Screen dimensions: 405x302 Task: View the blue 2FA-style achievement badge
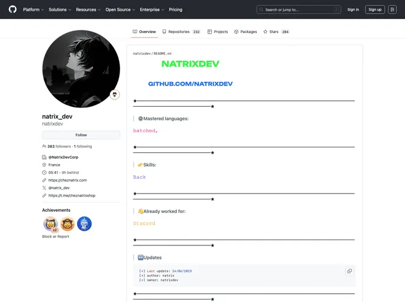coord(84,224)
